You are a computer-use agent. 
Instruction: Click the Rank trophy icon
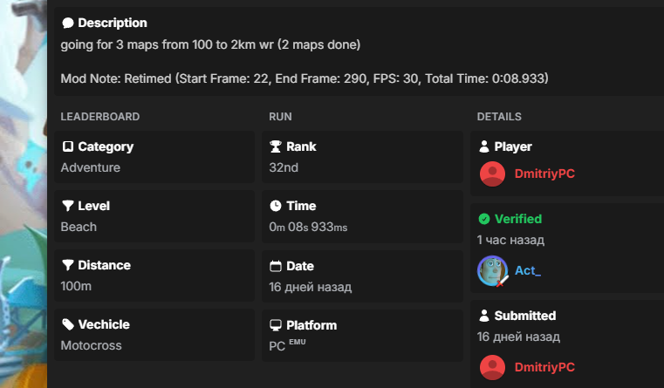click(x=276, y=146)
